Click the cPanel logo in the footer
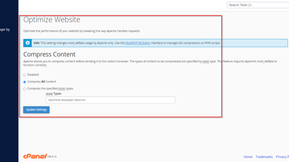Image resolution: width=289 pixels, height=162 pixels. coord(35,156)
